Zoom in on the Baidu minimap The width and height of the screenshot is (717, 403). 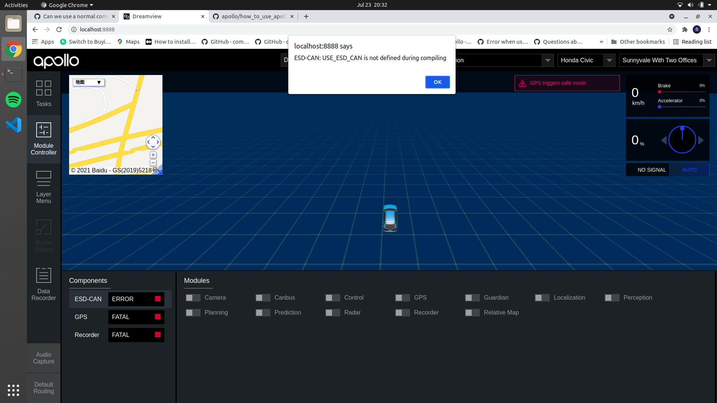[x=153, y=155]
